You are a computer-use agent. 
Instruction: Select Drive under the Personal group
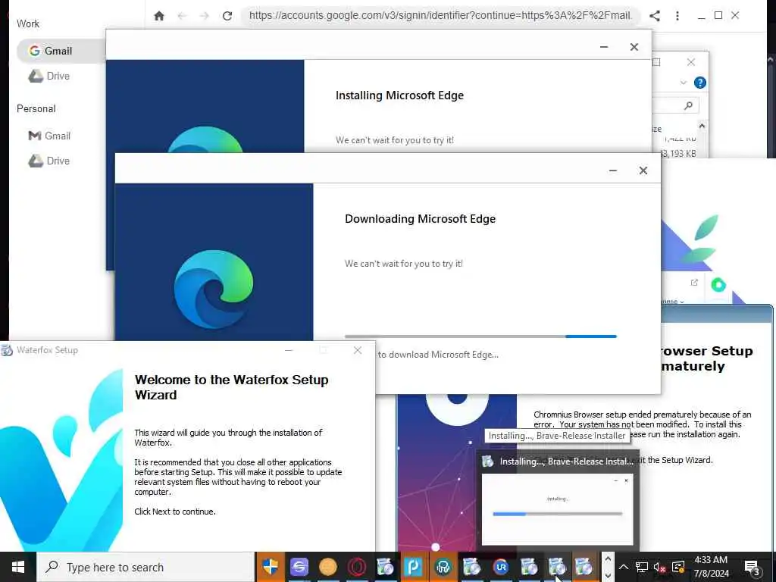(x=49, y=161)
